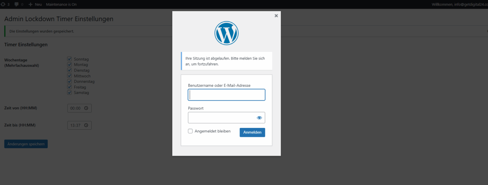Click Änderungen speichern button
The height and width of the screenshot is (185, 488).
click(x=26, y=144)
